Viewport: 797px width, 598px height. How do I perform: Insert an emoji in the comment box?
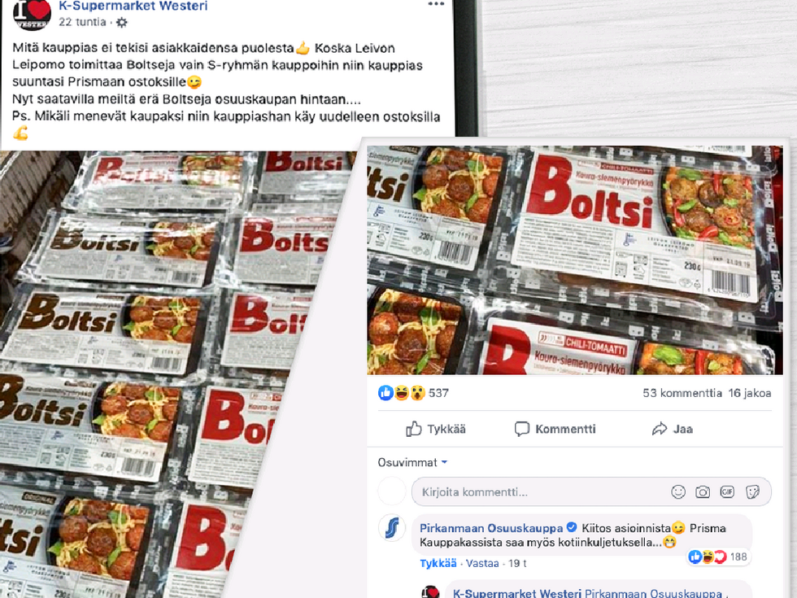(678, 491)
